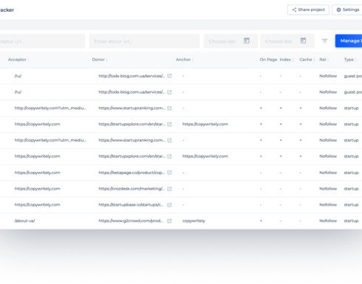The height and width of the screenshot is (284, 362).
Task: Click the https://crozdesk.com/marketing donor link
Action: coord(132,189)
